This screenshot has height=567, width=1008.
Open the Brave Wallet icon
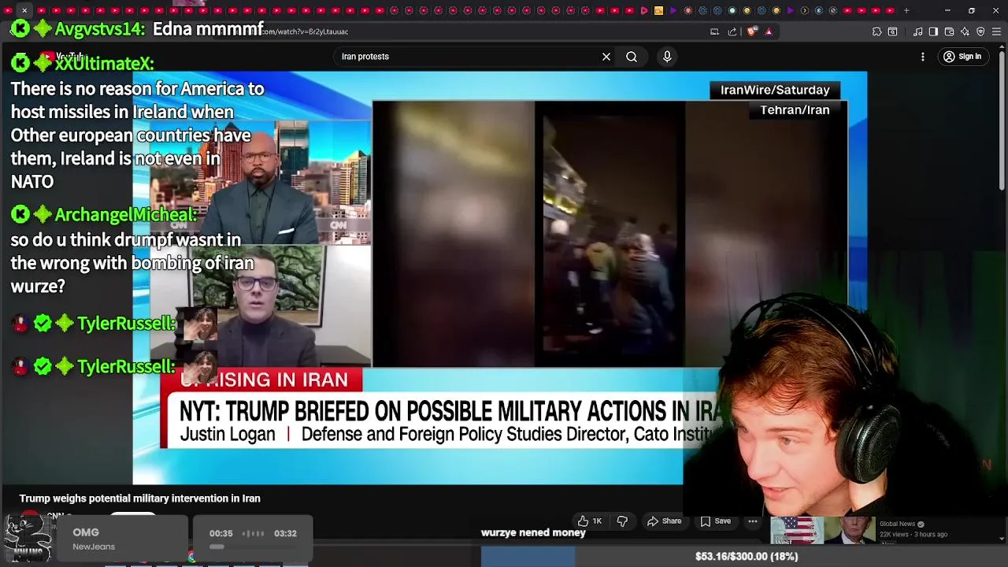pos(949,31)
